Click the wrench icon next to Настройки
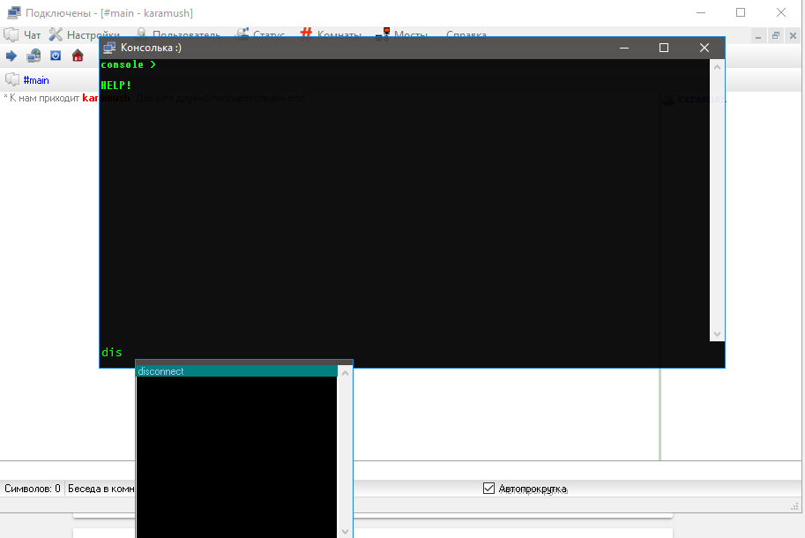805x538 pixels. (56, 34)
